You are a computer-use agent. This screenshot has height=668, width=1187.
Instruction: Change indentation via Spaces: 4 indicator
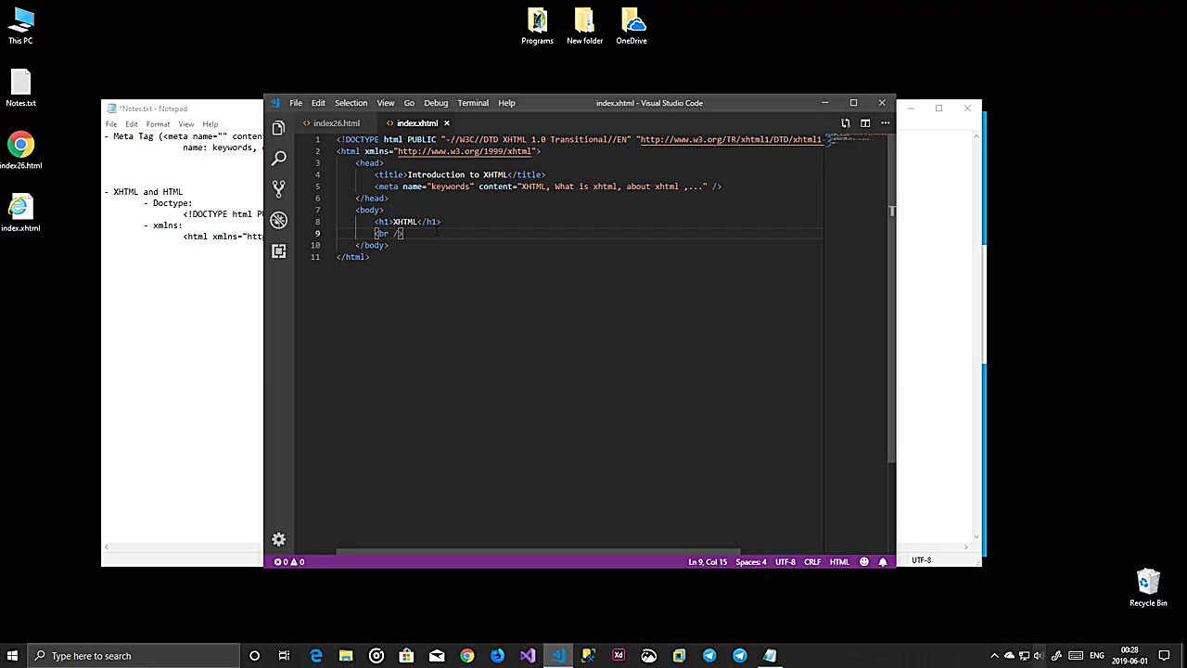(751, 561)
